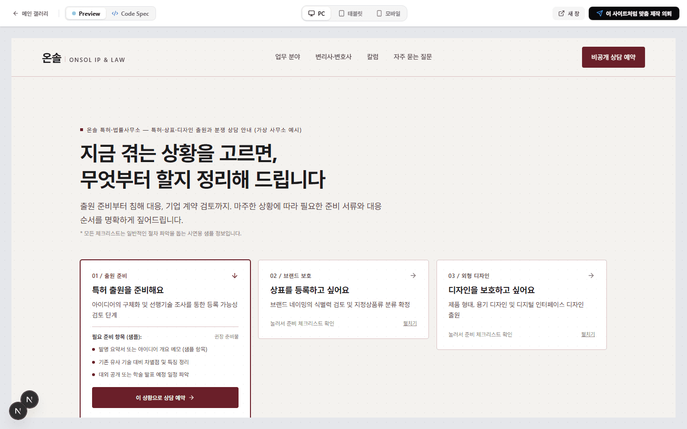Click 디자인을 보호하고 싶어요 card title
Viewport: 687px width, 429px height.
coord(491,290)
